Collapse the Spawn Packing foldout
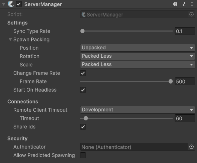197x163 pixels. pos(10,39)
